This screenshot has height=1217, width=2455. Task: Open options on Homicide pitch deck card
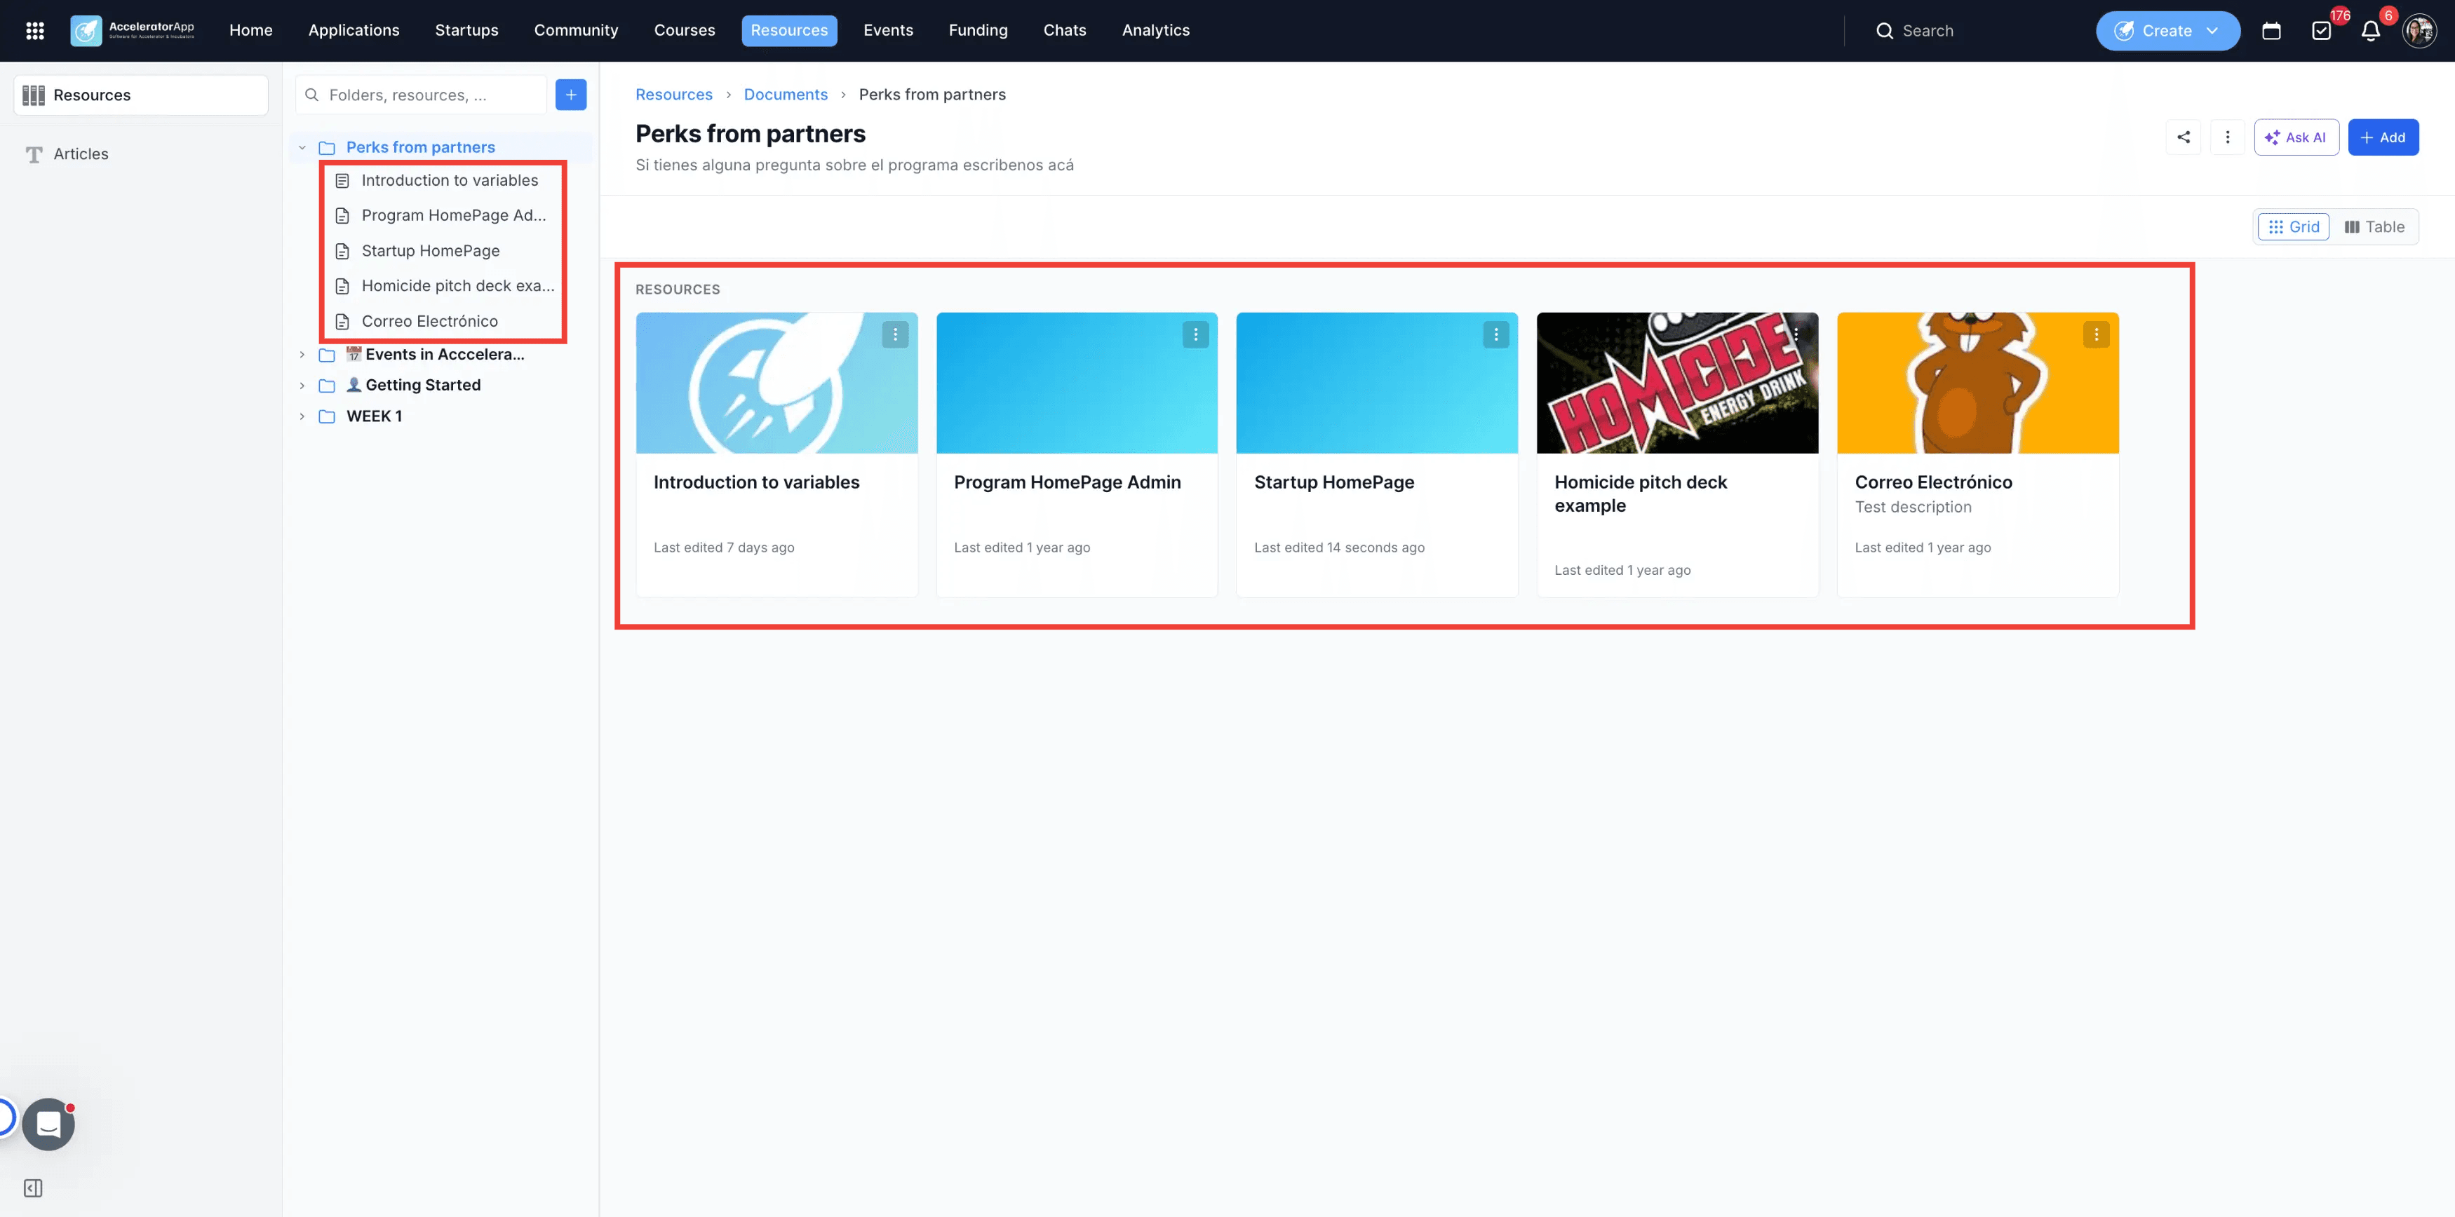tap(1796, 334)
